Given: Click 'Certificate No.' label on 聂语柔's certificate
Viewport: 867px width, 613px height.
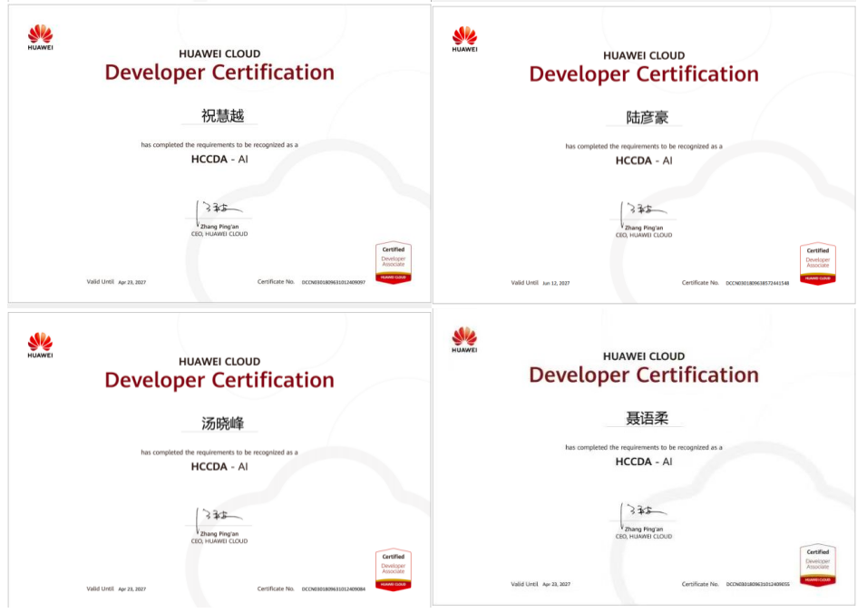Looking at the screenshot, I should click(x=700, y=584).
